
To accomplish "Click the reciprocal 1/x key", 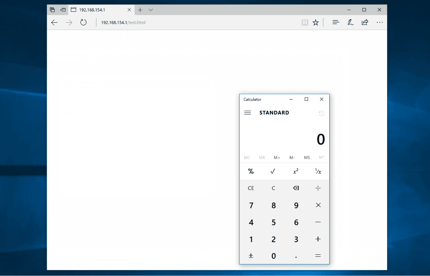I will pos(318,171).
